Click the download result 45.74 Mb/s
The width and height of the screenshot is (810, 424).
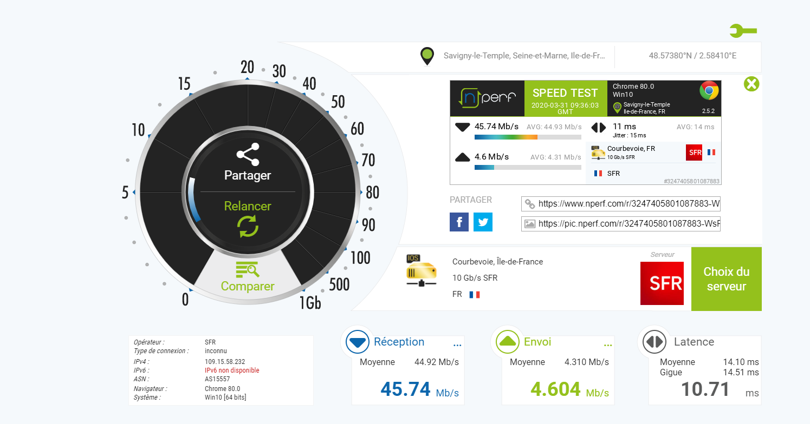tap(420, 389)
